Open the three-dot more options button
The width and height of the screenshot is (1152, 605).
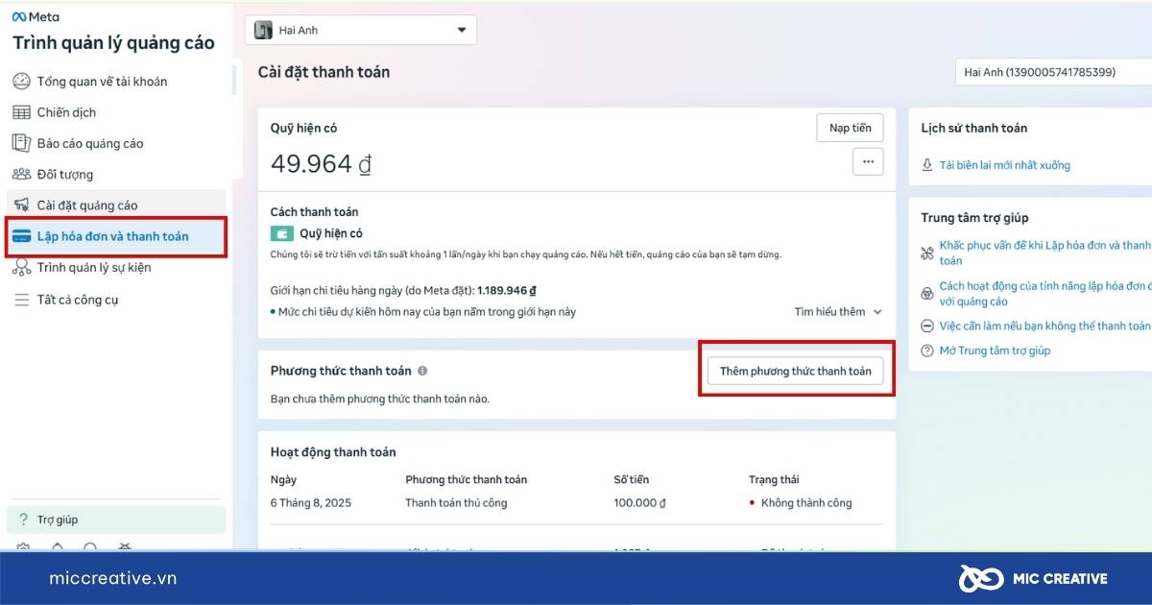[868, 161]
